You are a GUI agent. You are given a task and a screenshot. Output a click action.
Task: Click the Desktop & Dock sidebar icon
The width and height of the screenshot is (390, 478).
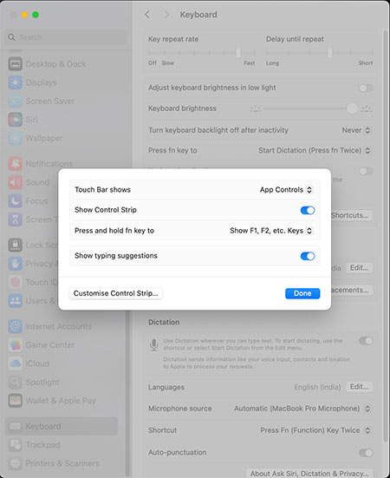click(x=15, y=64)
